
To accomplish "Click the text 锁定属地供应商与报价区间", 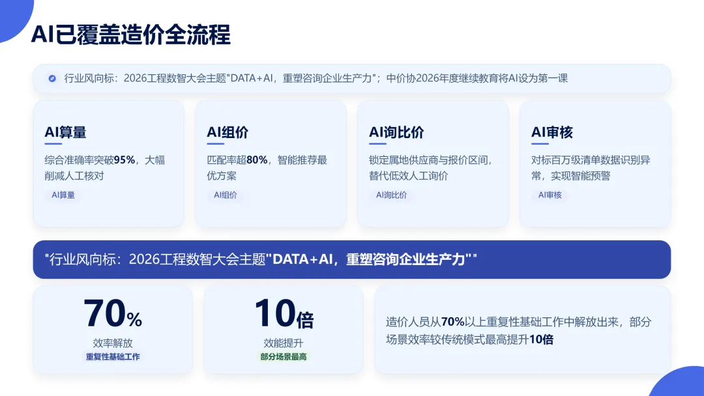I will (428, 160).
